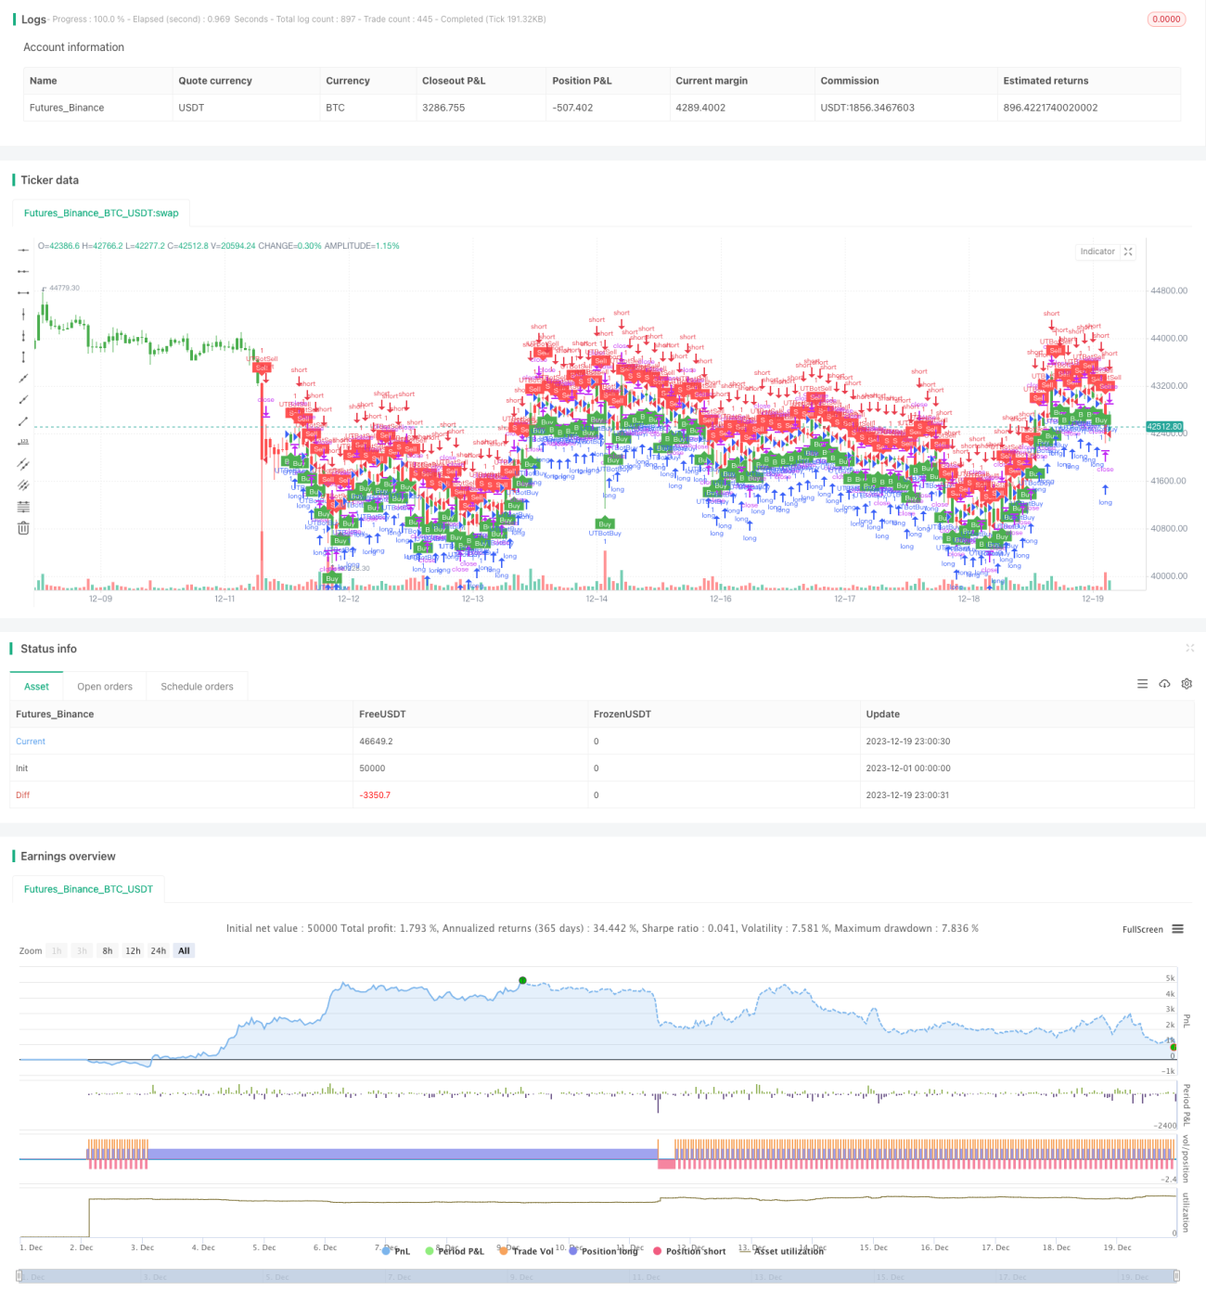Toggle the PnL series in the legend
This screenshot has width=1206, height=1304.
(396, 1251)
